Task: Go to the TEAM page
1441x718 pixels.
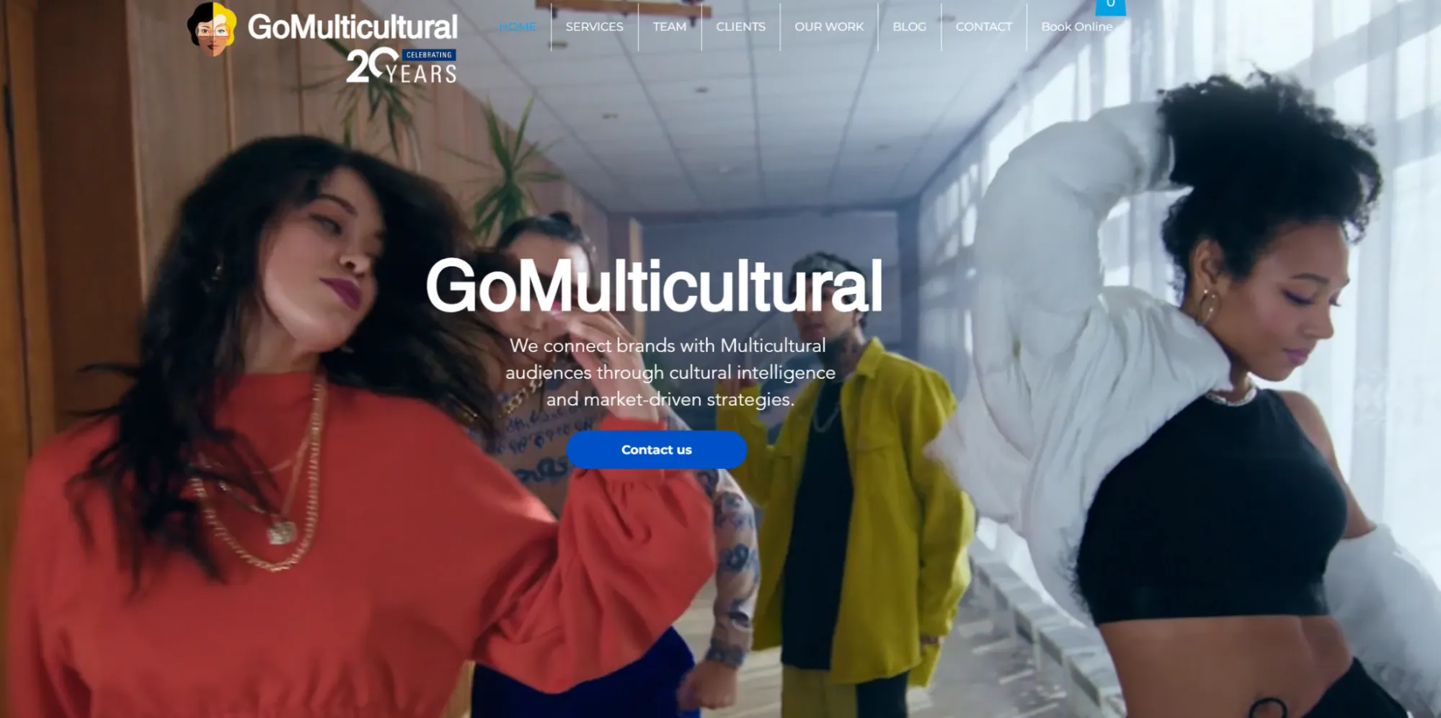Action: pos(669,27)
